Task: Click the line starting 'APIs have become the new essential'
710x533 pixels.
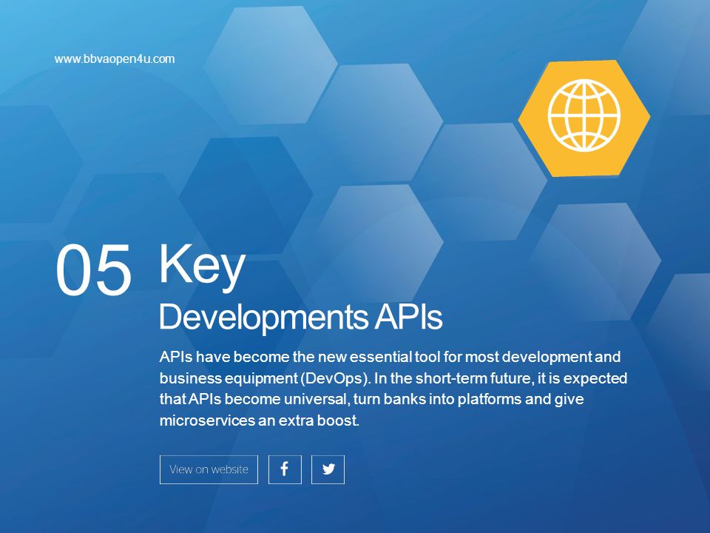Action: tap(390, 357)
